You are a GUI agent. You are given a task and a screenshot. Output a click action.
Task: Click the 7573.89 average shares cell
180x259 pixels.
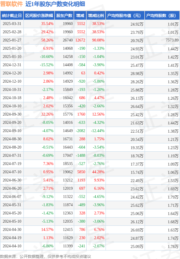click(172, 40)
